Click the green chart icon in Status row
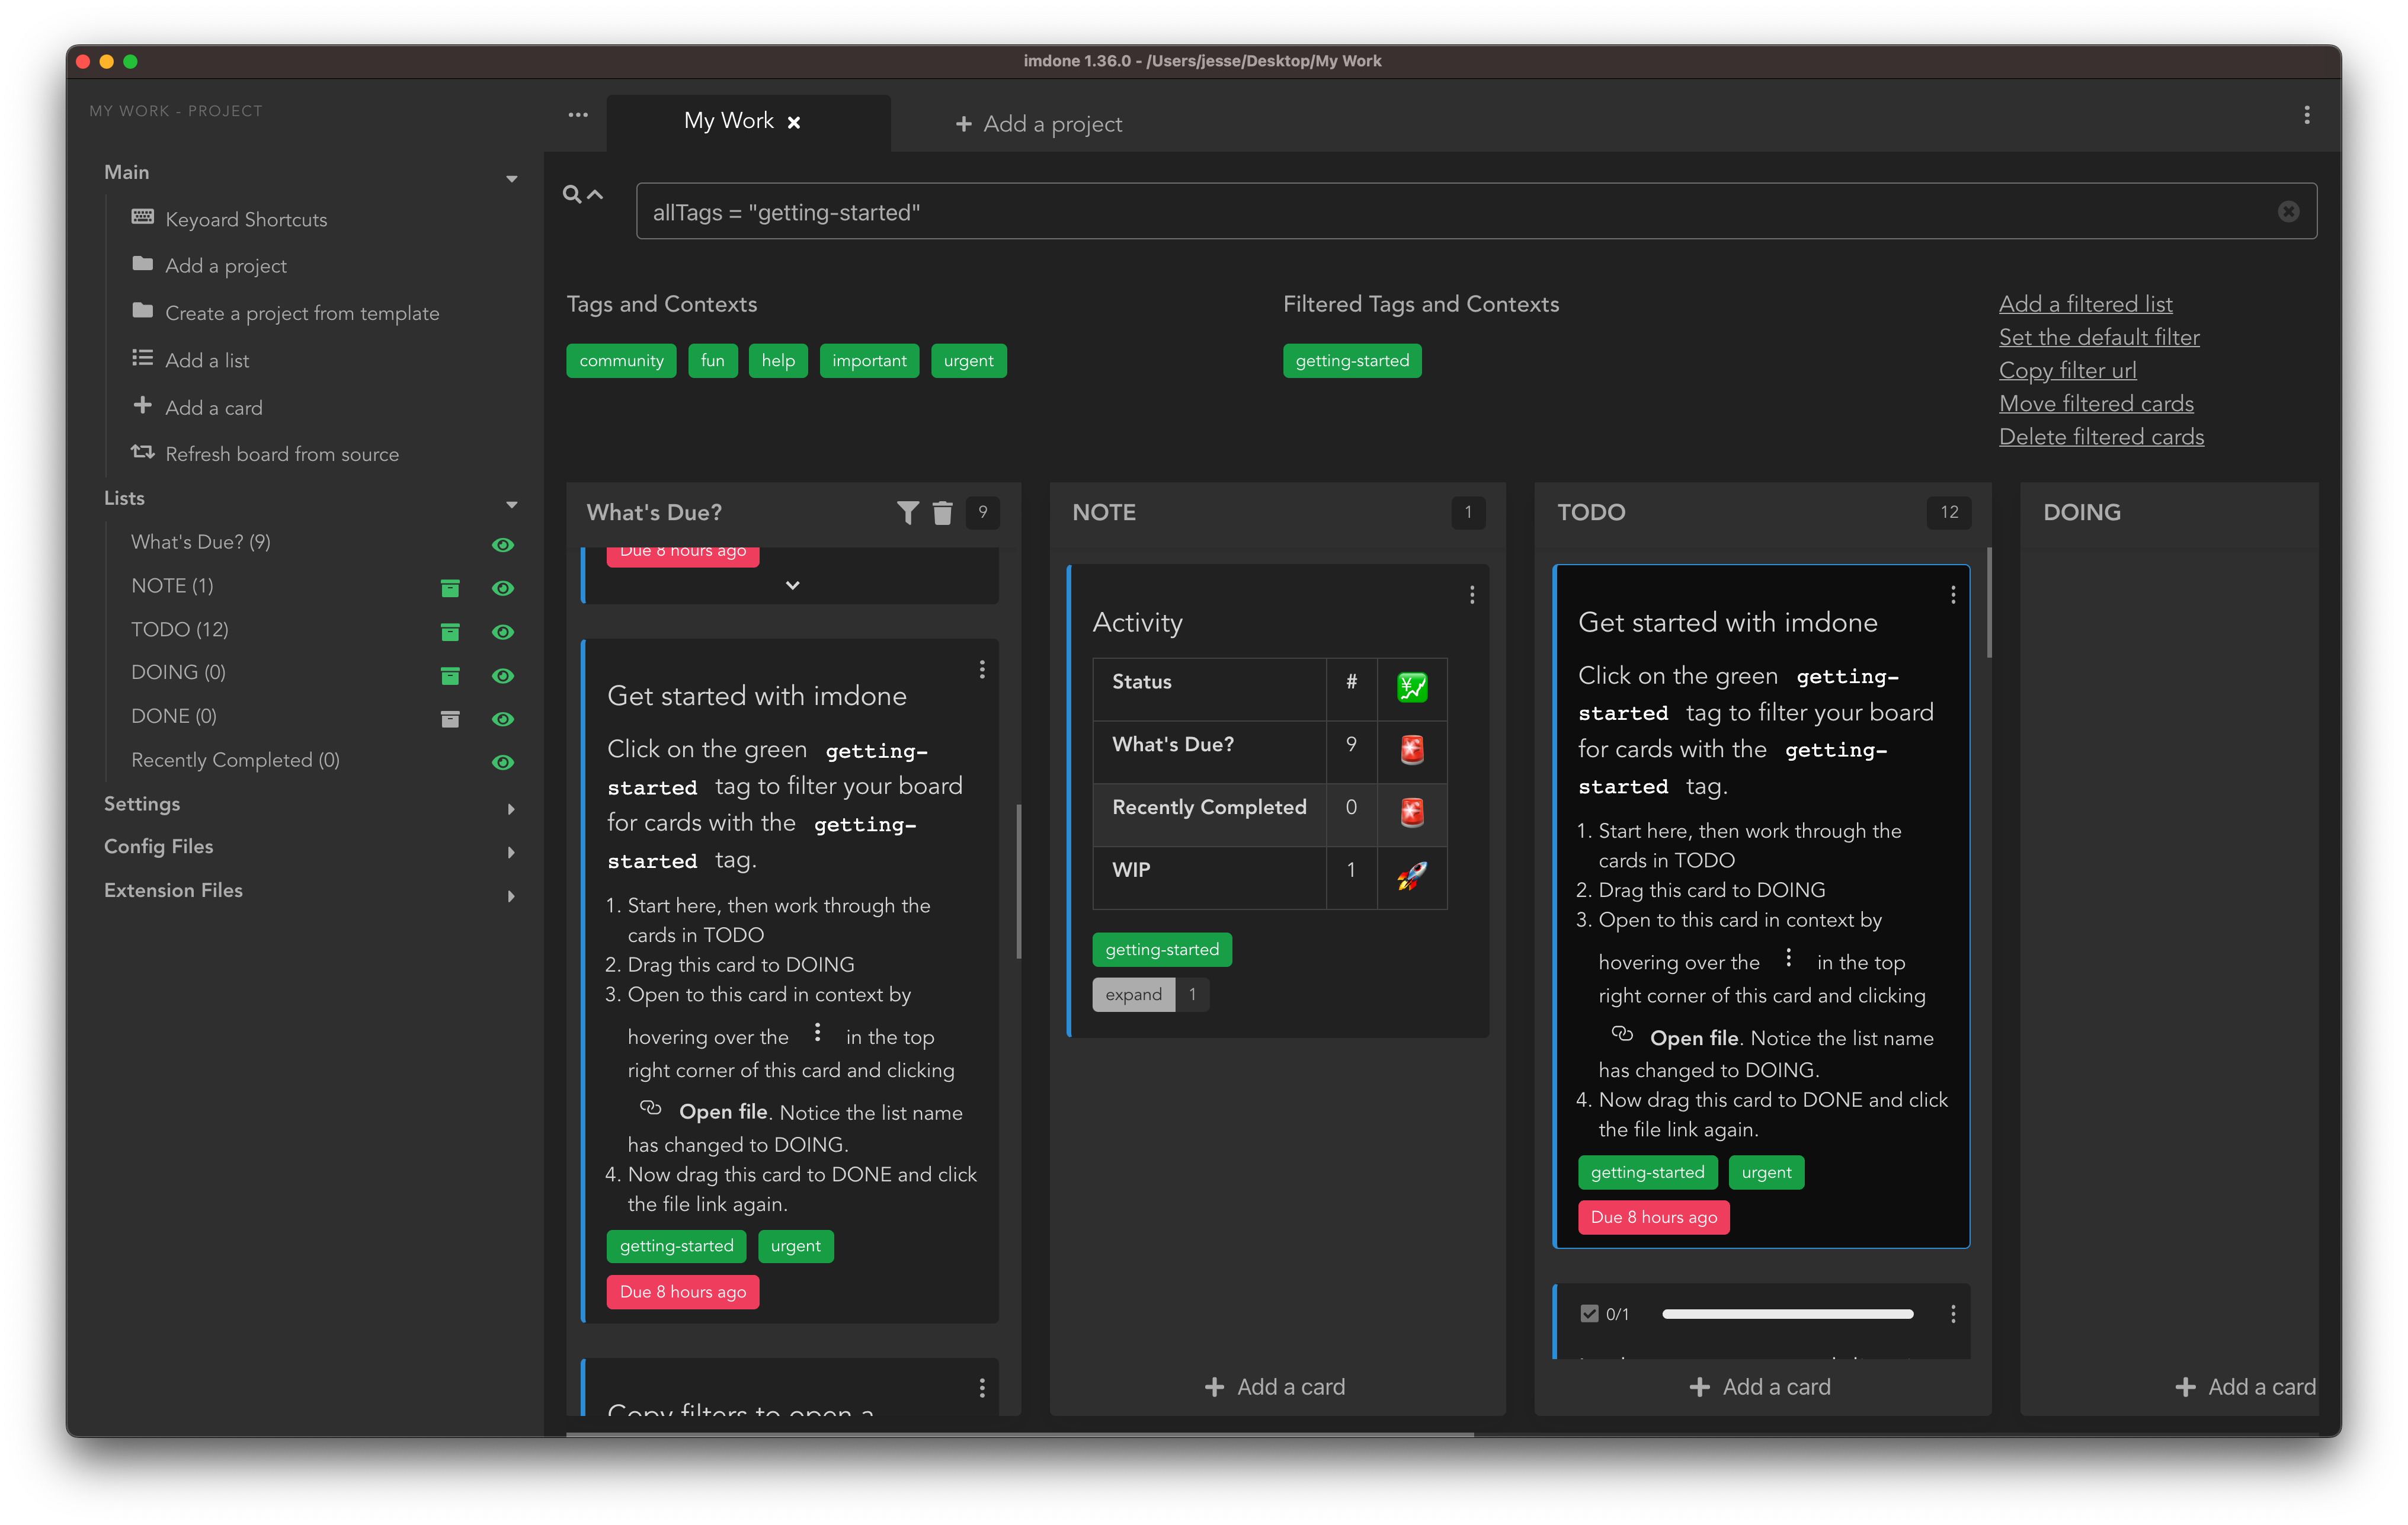The width and height of the screenshot is (2408, 1525). (1411, 687)
